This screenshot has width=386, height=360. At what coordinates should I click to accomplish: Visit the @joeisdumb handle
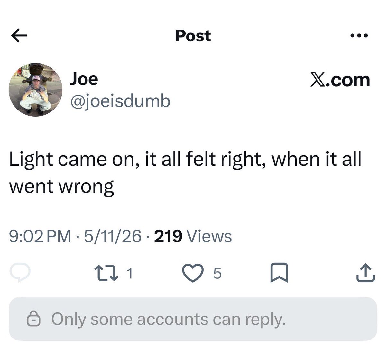tap(120, 101)
